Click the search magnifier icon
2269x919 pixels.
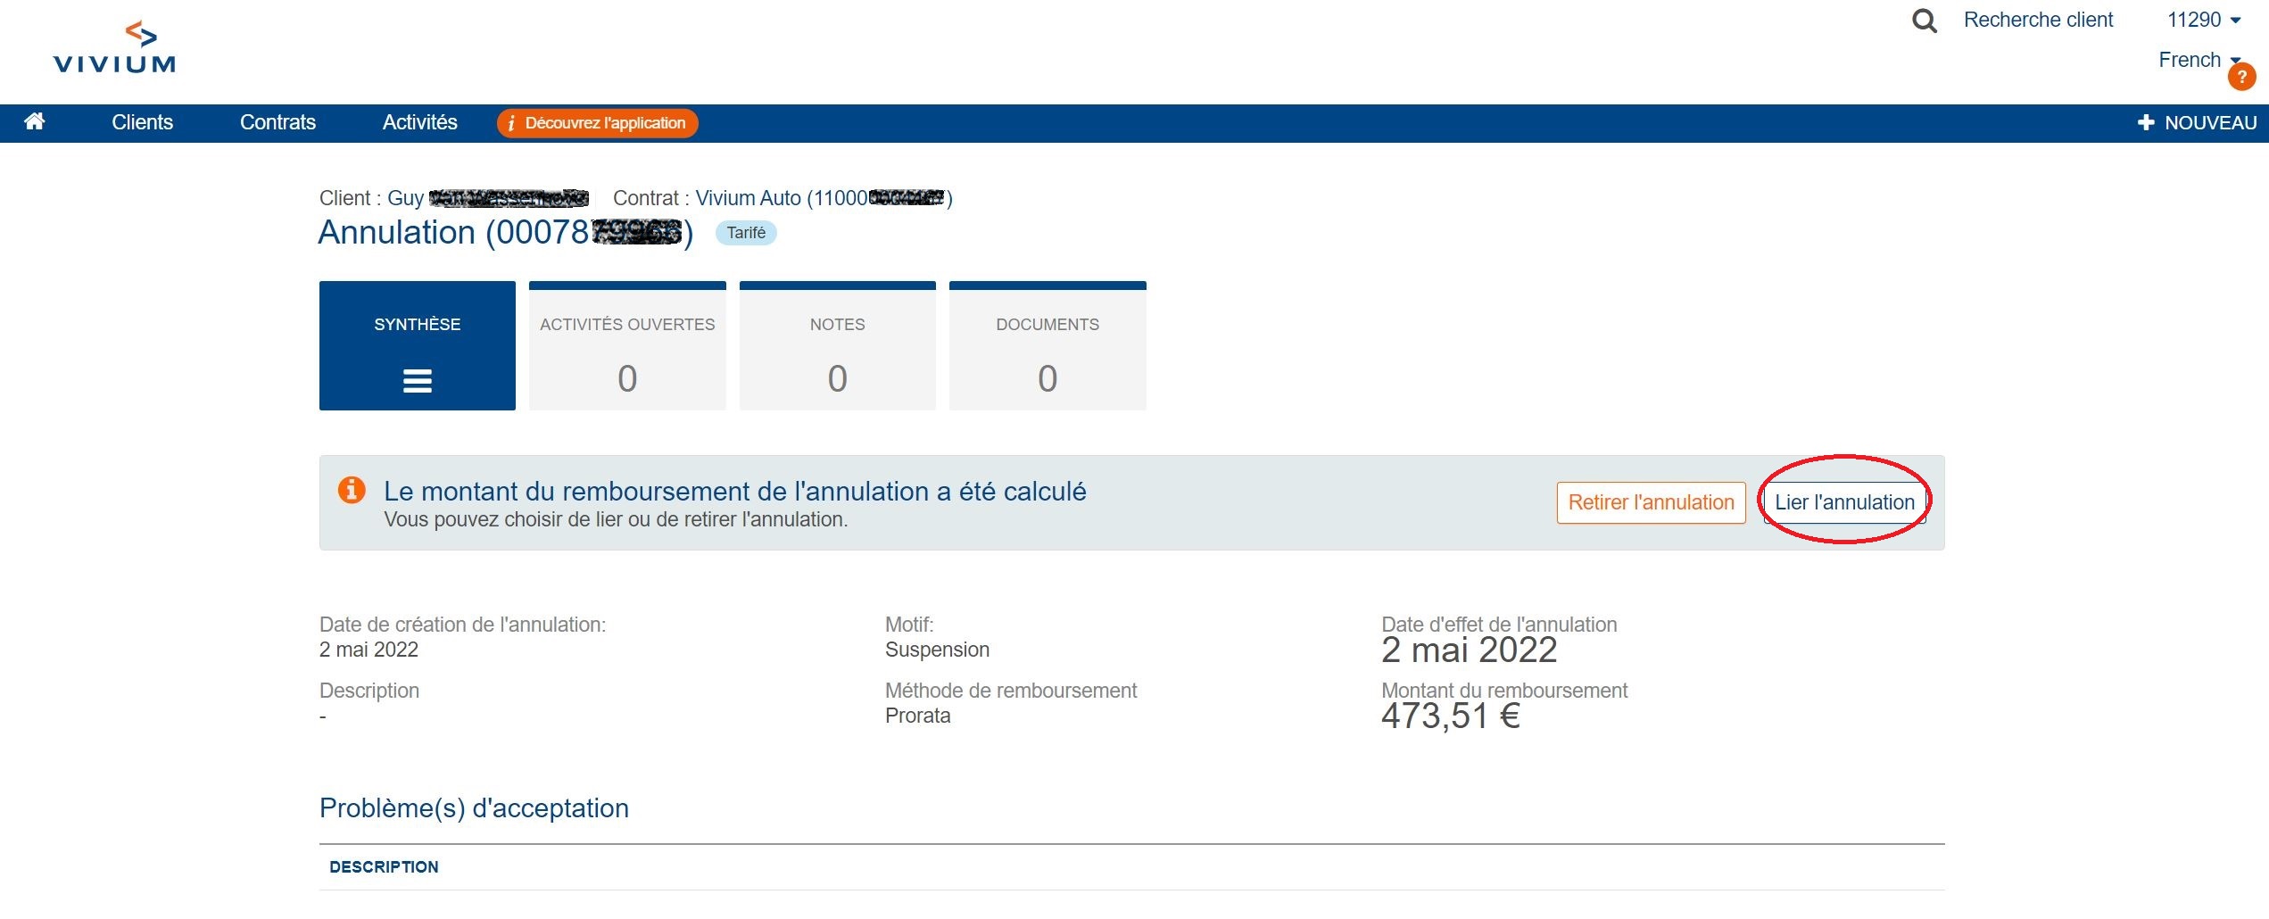coord(1925,21)
